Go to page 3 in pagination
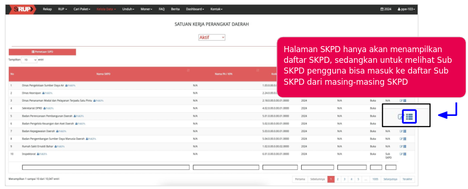This screenshot has width=468, height=189. [344, 179]
